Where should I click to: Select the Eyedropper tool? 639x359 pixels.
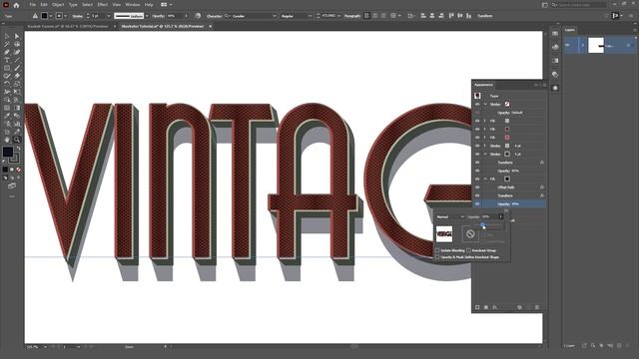(7, 116)
